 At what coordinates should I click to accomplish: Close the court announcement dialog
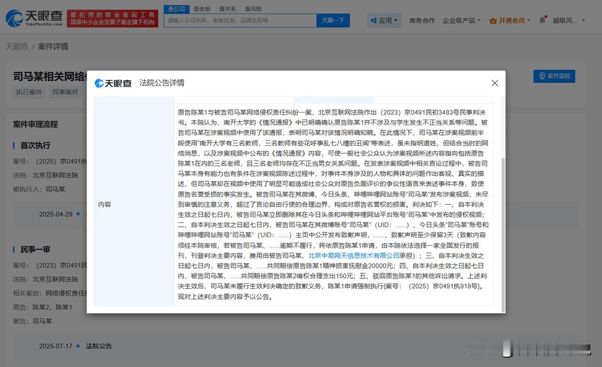coord(495,83)
